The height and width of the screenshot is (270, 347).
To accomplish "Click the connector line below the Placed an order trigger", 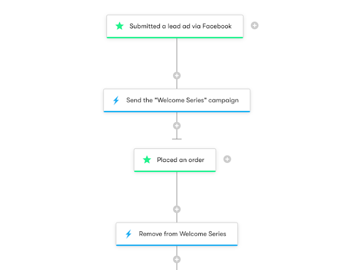I will click(177, 189).
